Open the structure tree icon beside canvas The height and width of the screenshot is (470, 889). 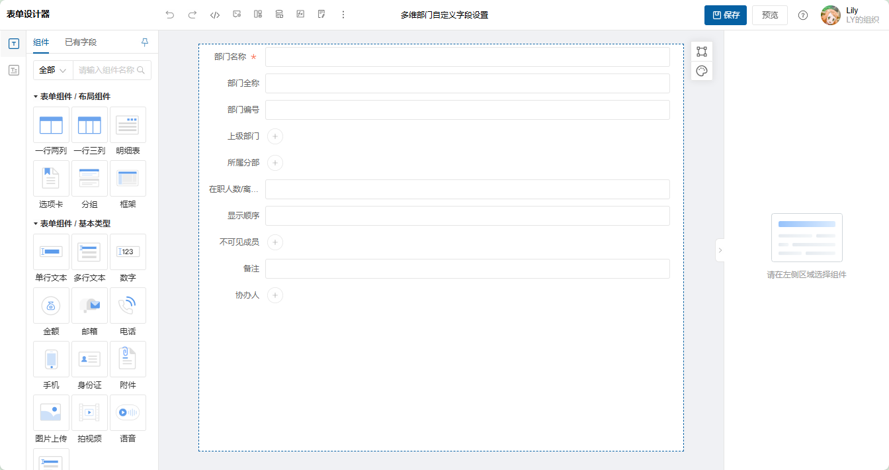click(702, 52)
